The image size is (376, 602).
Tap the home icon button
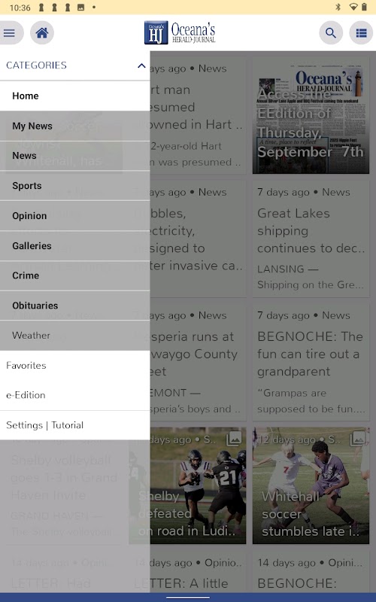pyautogui.click(x=42, y=33)
